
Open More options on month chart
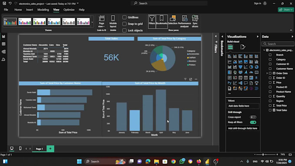coord(196,79)
